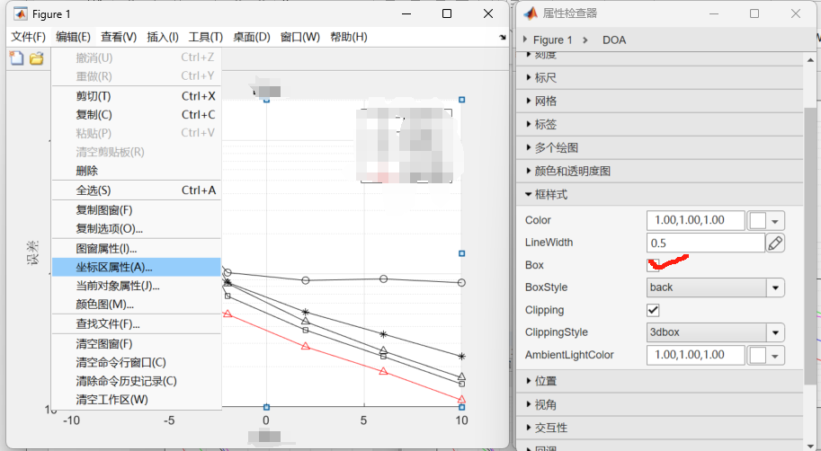Expand the 颜色和透明度图 section
Viewport: 821px width, 451px height.
coord(659,171)
